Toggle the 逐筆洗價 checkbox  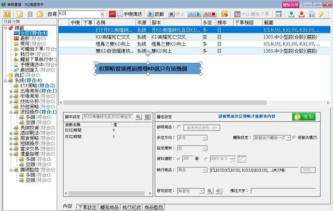[x=294, y=138]
